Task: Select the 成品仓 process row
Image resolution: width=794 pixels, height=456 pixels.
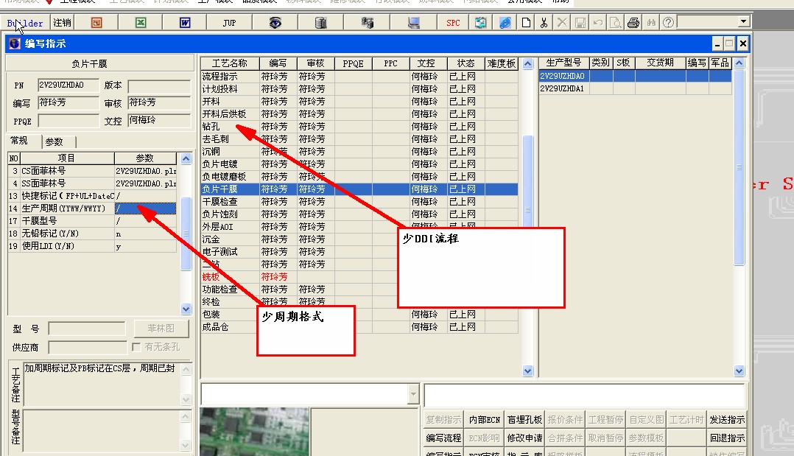Action: coord(359,327)
